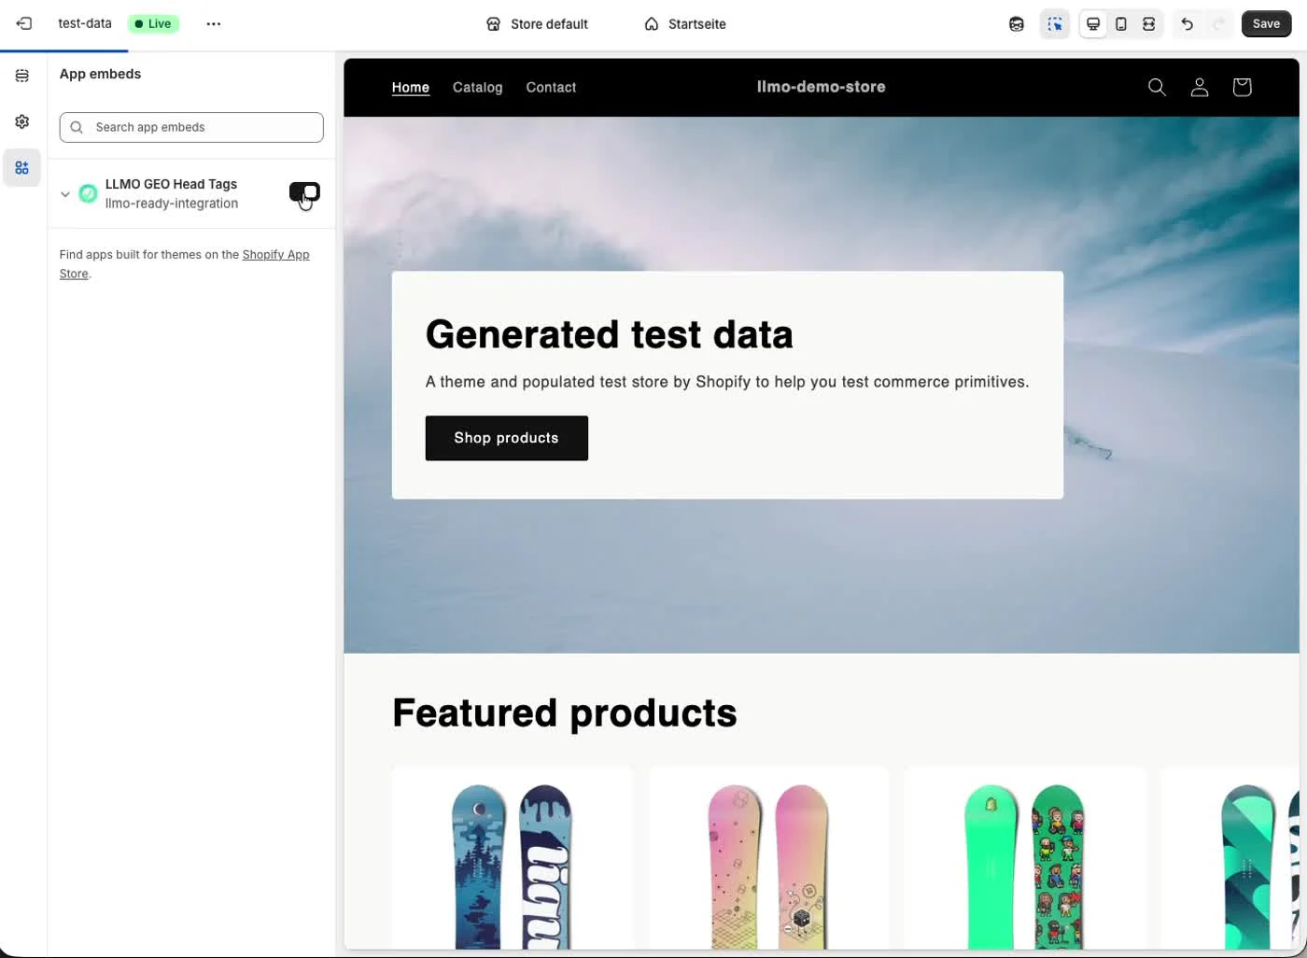Click the App embeds panel title
Image resolution: width=1307 pixels, height=958 pixels.
tap(100, 74)
